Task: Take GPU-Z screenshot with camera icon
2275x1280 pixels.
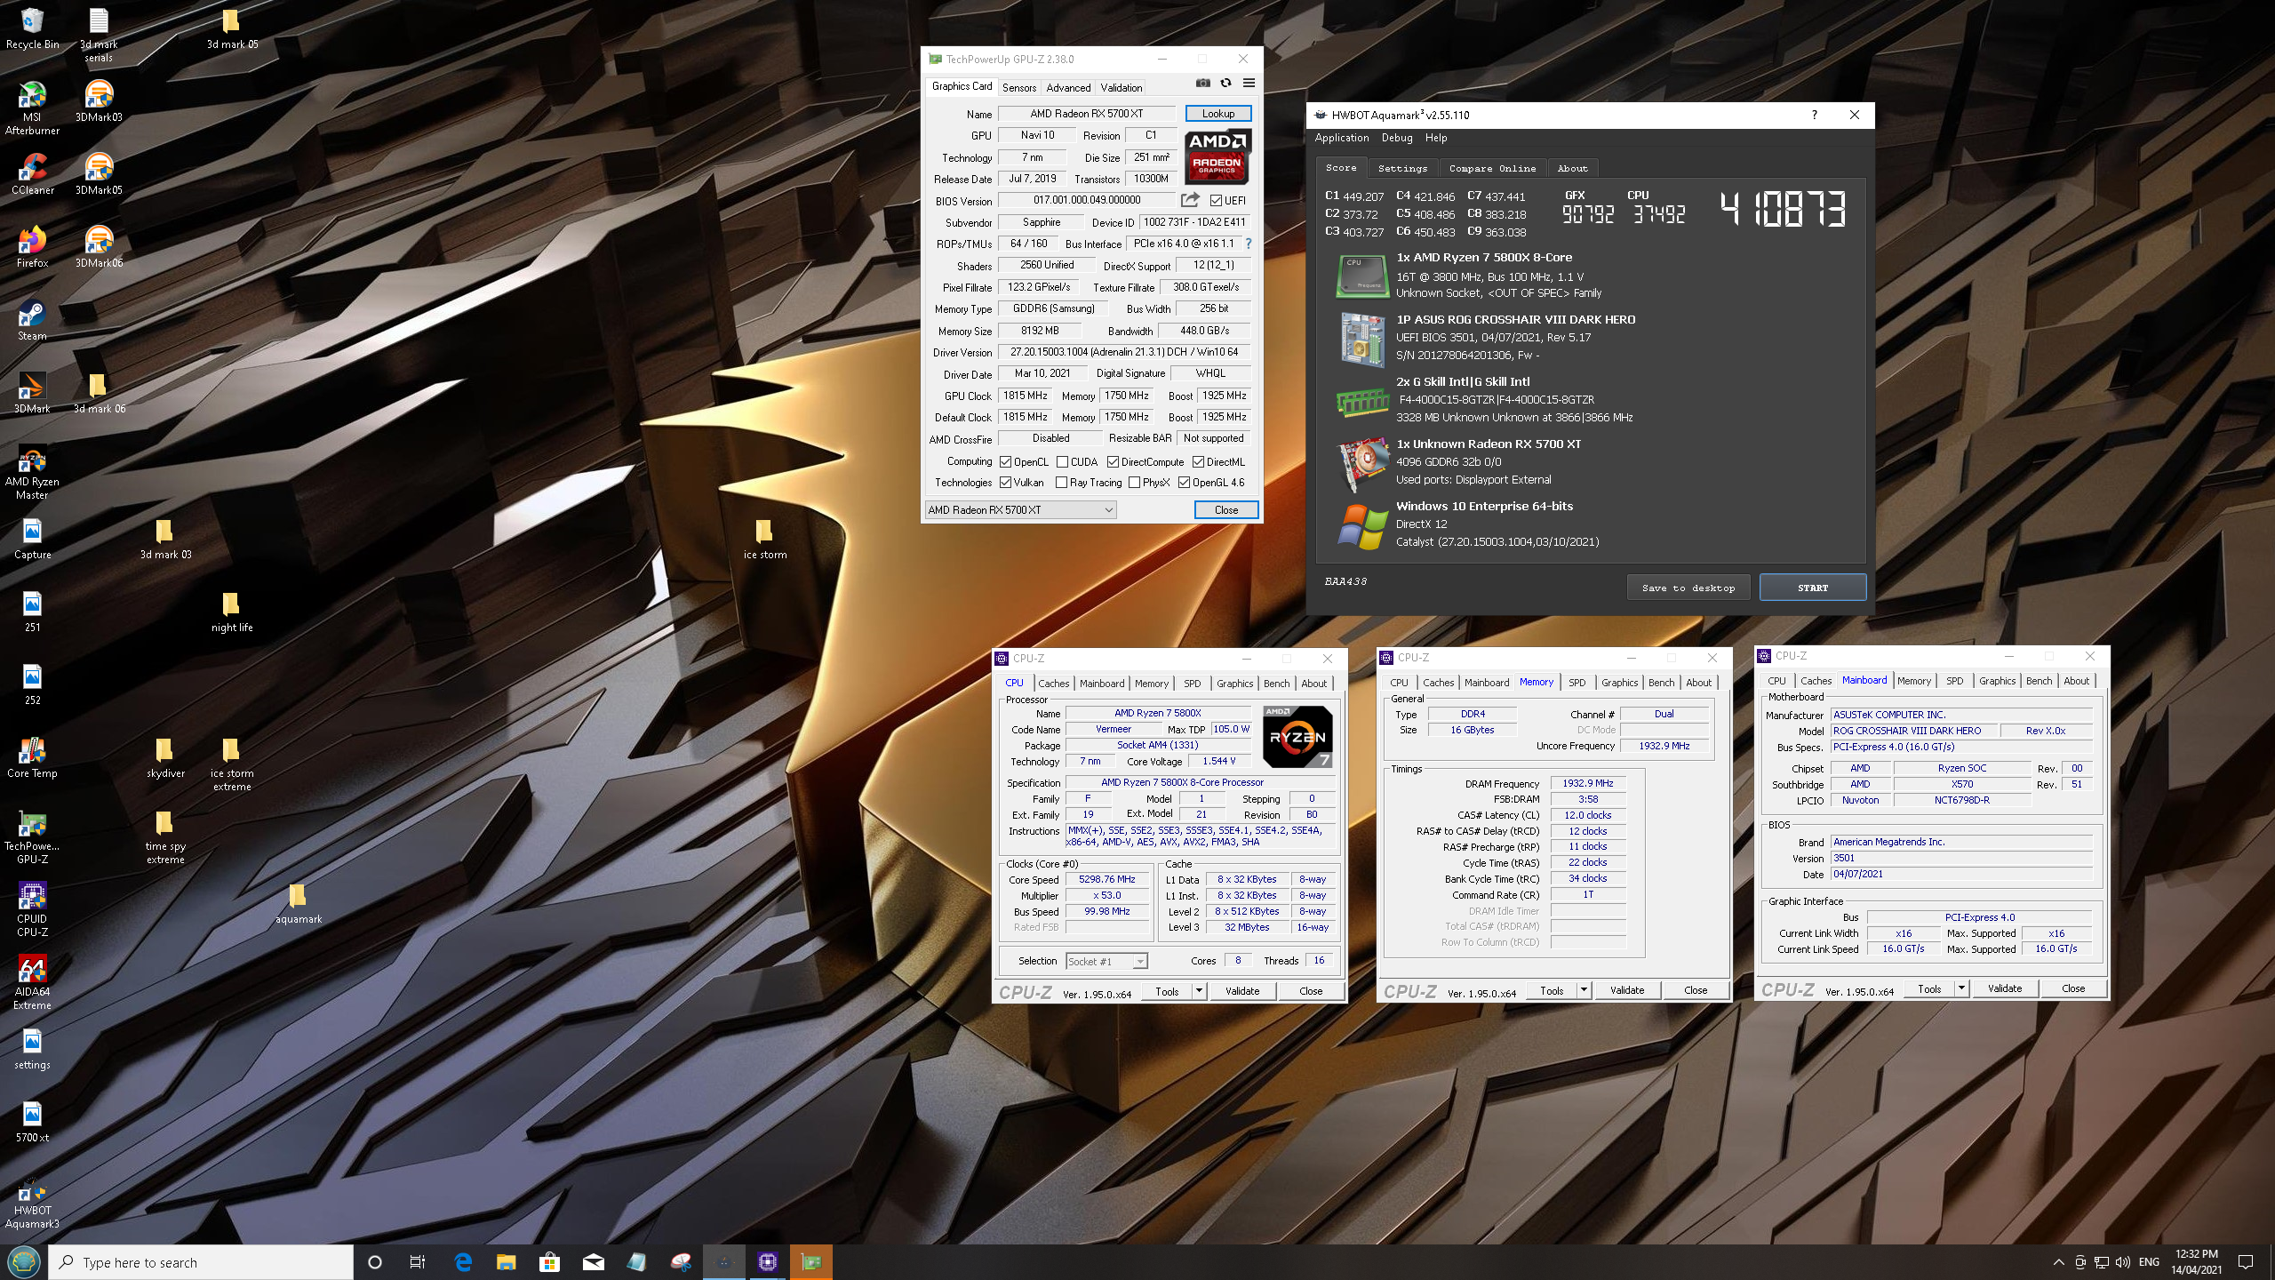Action: (1202, 83)
